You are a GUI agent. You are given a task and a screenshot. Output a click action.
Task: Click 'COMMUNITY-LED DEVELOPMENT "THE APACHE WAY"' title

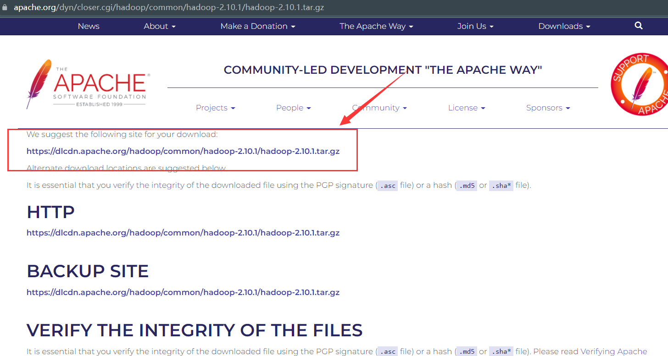383,70
